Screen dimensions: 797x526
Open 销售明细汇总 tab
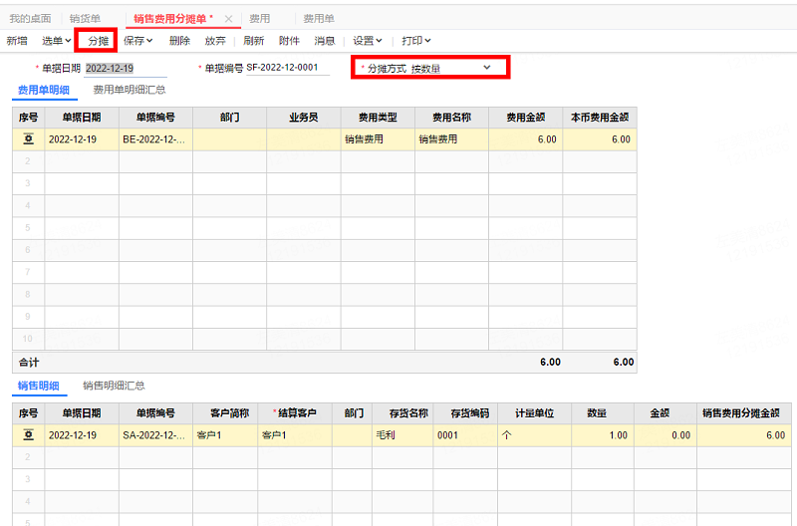click(x=114, y=386)
